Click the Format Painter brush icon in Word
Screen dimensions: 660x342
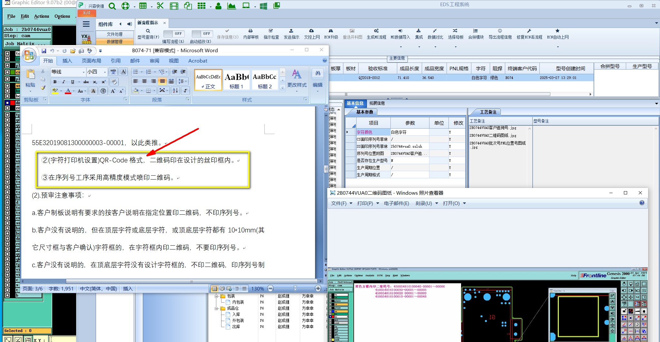pos(43,87)
